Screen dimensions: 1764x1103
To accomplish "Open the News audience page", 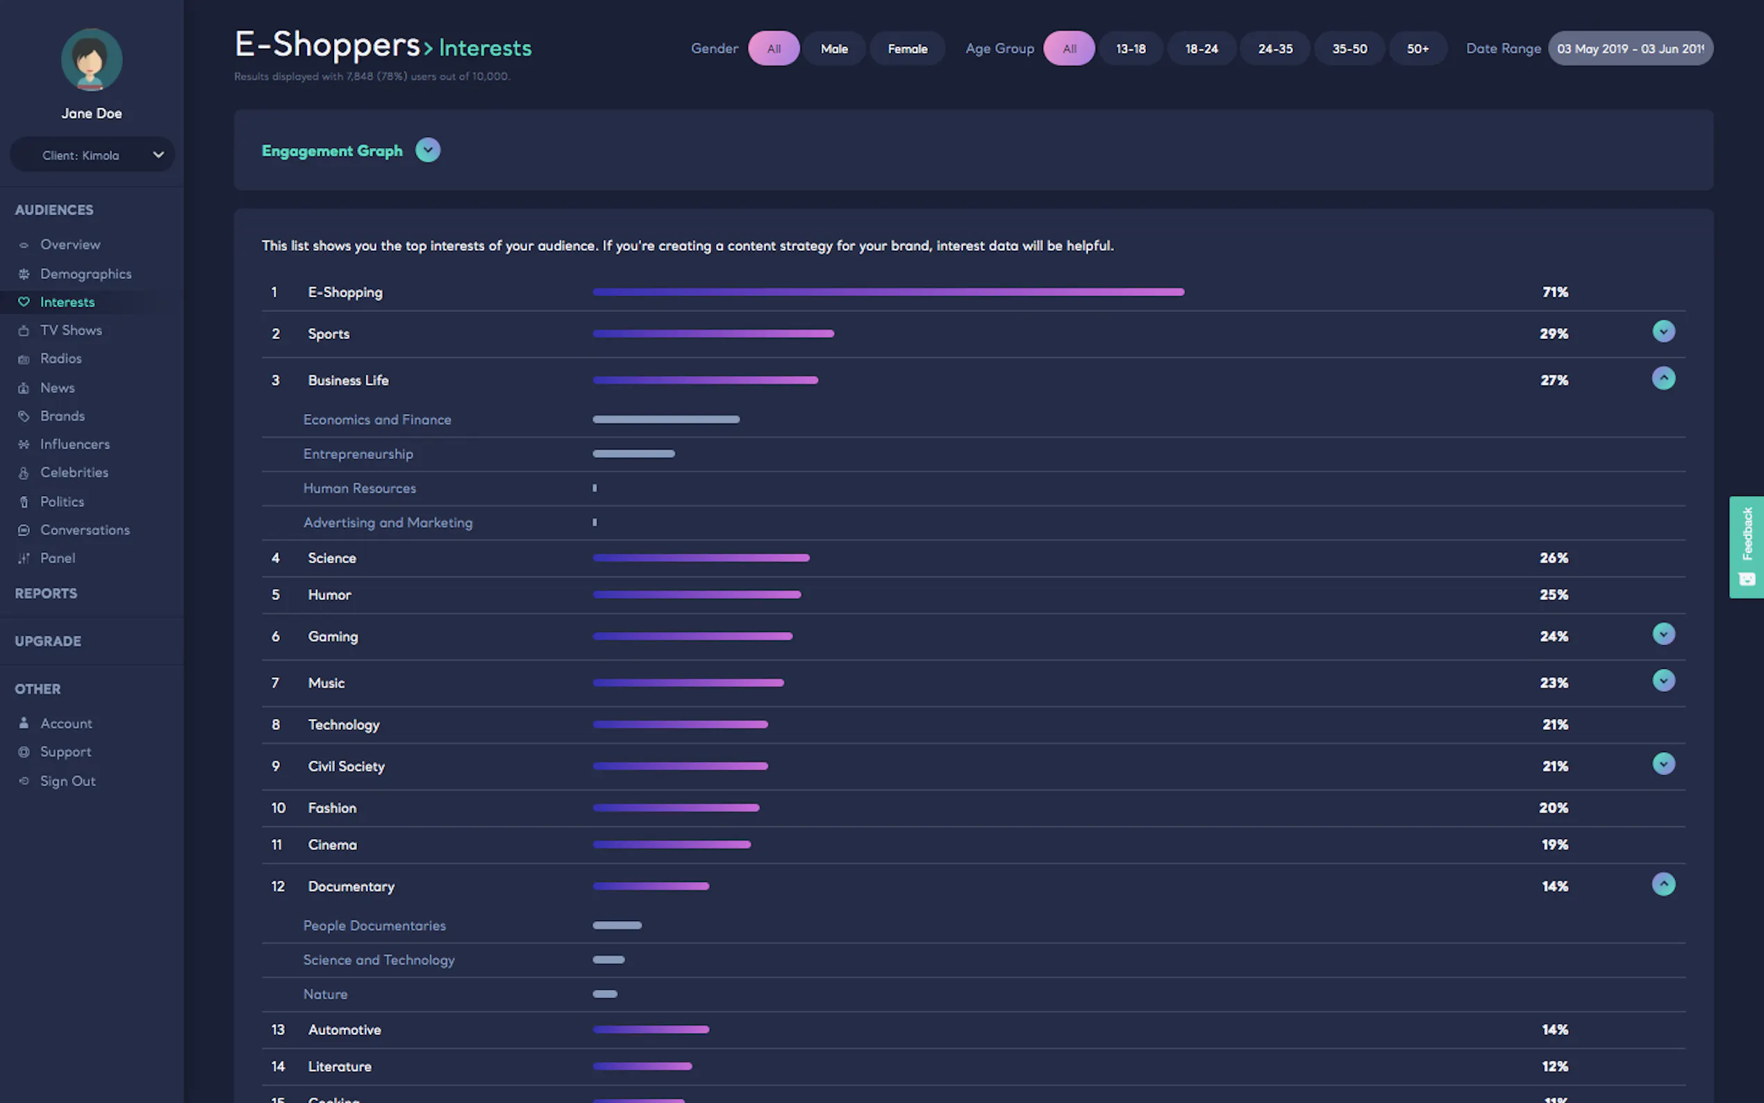I will pos(57,388).
